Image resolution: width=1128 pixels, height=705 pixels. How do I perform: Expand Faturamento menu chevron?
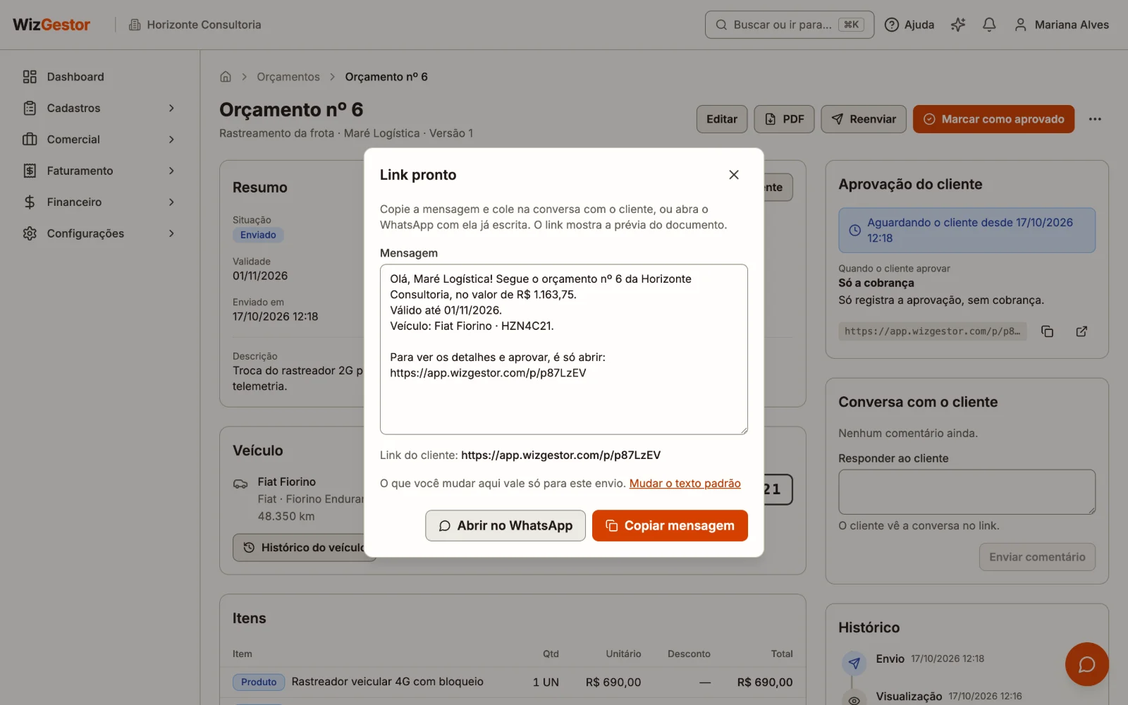[x=171, y=171]
